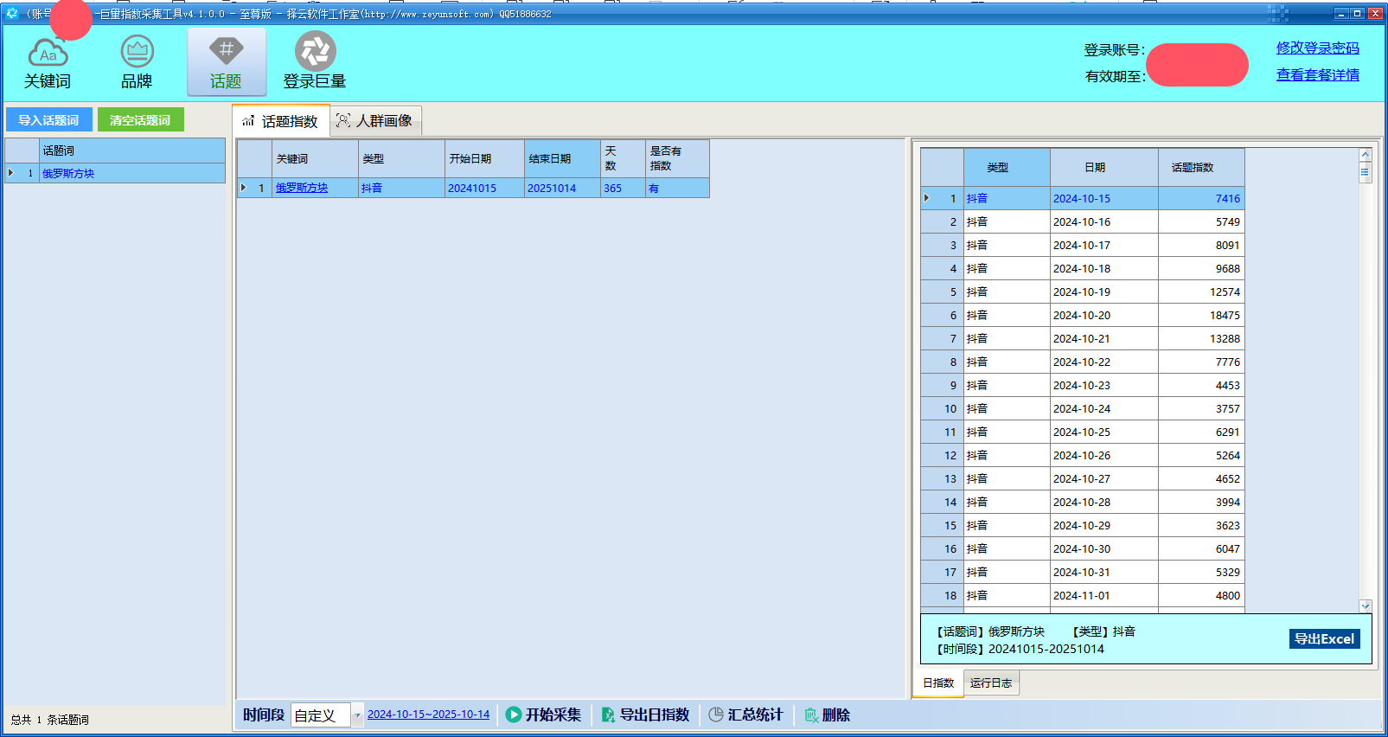Click the 删除 delete button
1388x737 pixels.
tap(828, 715)
